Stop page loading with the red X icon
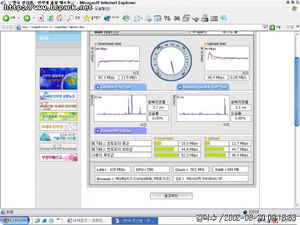 point(41,18)
